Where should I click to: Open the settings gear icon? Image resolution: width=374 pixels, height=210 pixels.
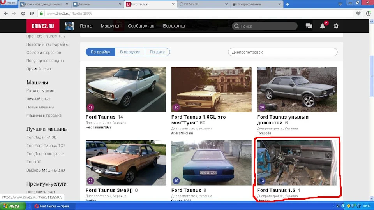click(336, 26)
